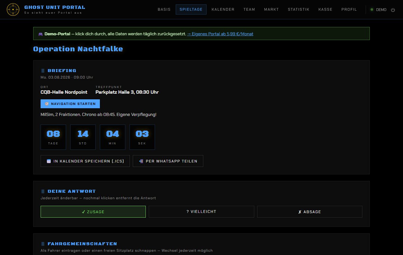Click the date Mo. 03.08.2026 · 09:00 Uhr
This screenshot has height=255, width=403.
pos(67,77)
